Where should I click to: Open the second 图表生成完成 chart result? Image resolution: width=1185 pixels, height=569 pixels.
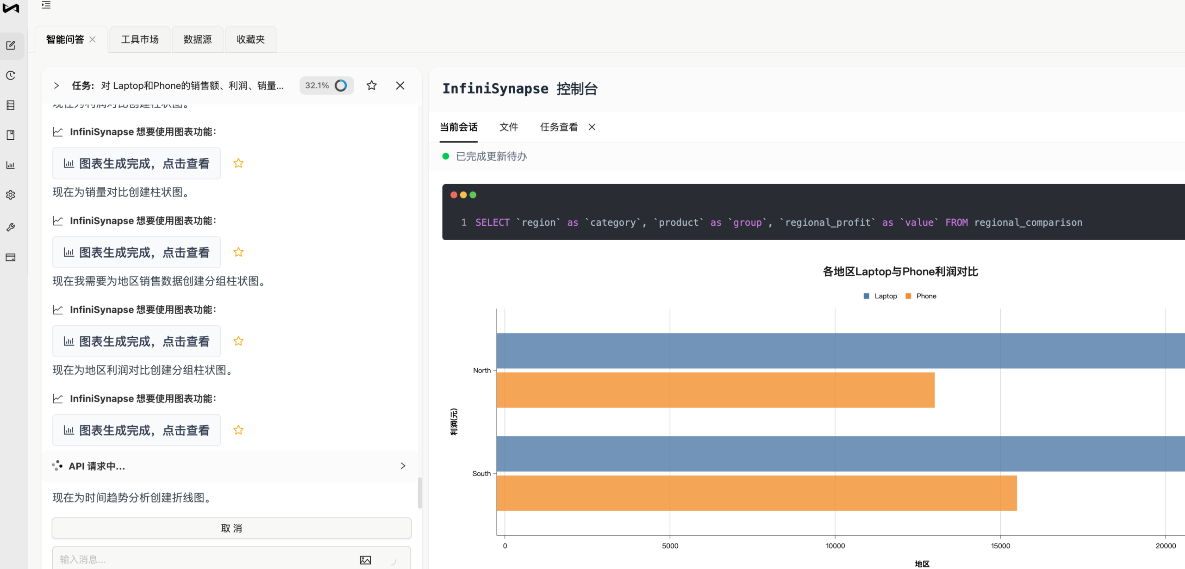click(137, 253)
